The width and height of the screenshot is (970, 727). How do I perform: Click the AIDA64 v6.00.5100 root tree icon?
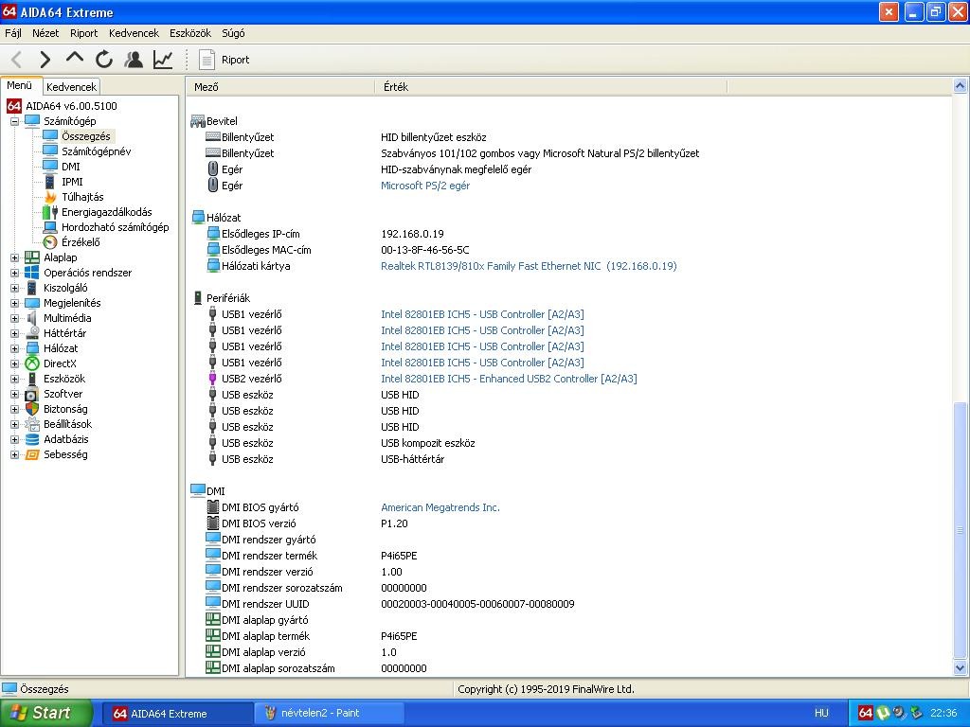click(x=14, y=106)
